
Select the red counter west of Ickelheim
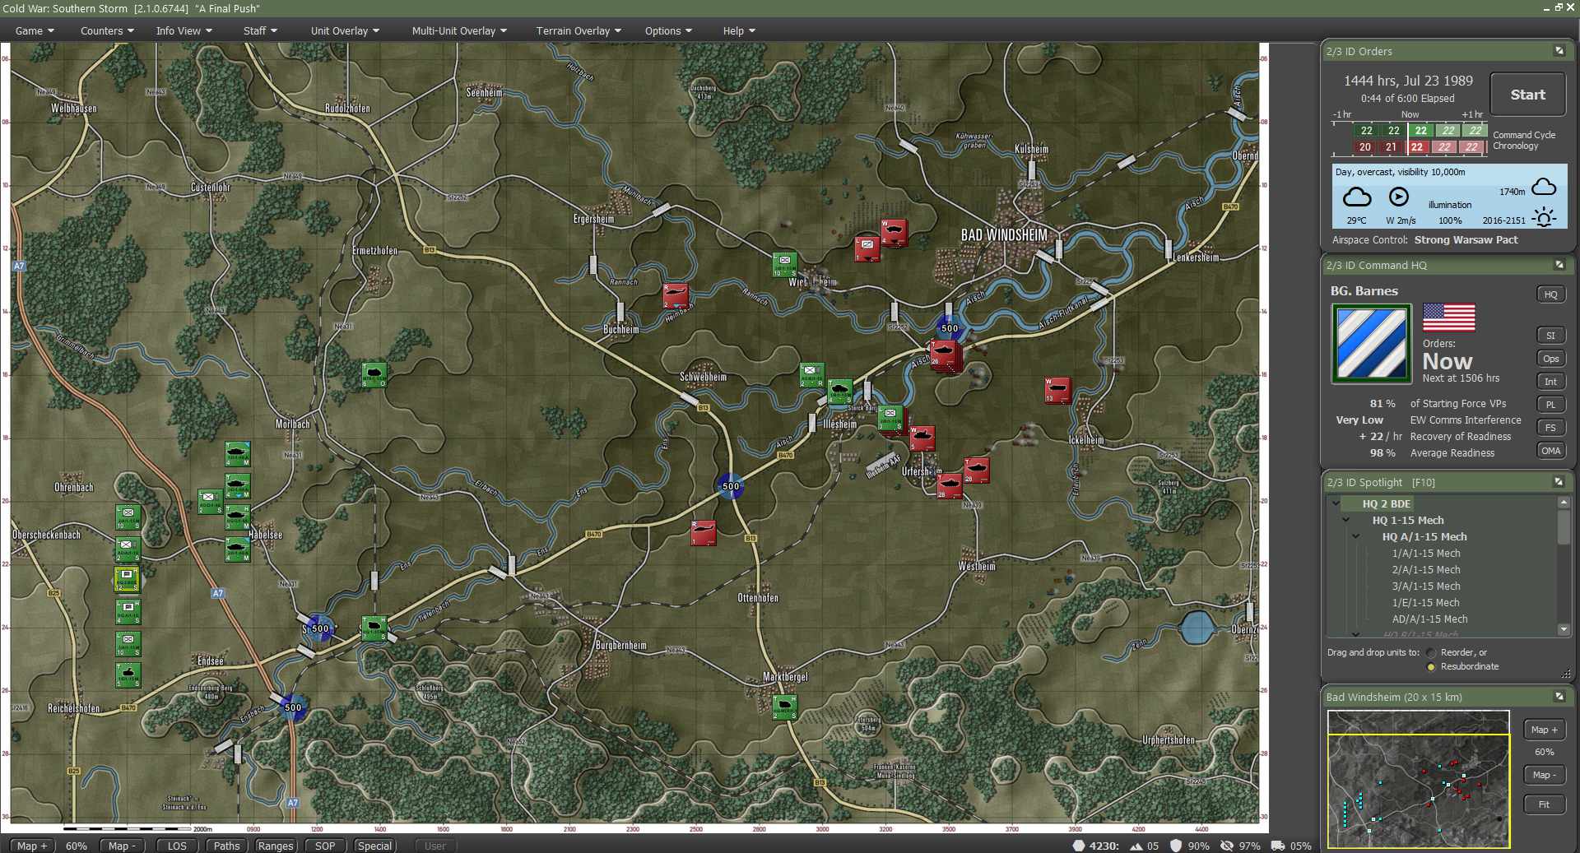click(x=1057, y=390)
